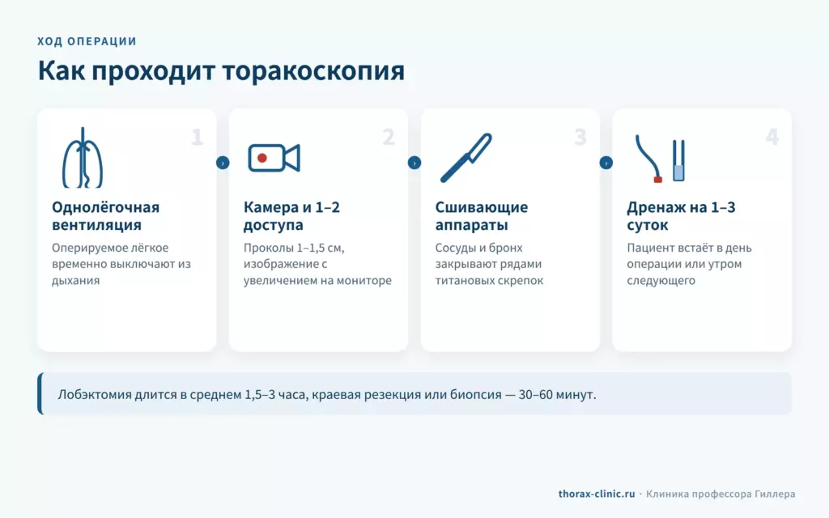Viewport: 829px width, 518px height.
Task: Click the arrow between Сшивающие аппараты and Дренаж cards
Action: tap(606, 163)
